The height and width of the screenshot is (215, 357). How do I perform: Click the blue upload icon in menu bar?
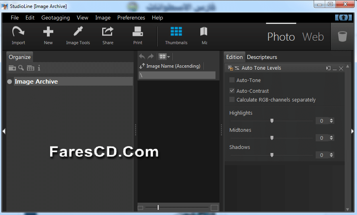coord(343,18)
